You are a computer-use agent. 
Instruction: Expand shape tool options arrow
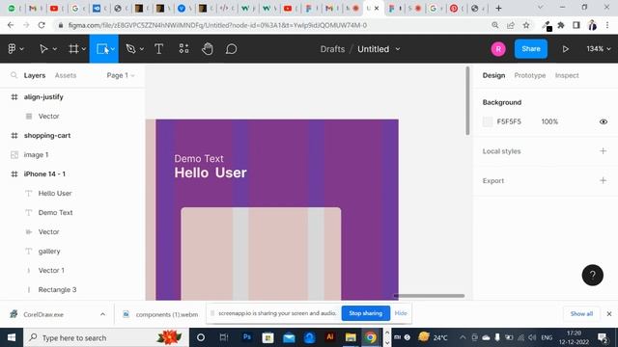[113, 49]
